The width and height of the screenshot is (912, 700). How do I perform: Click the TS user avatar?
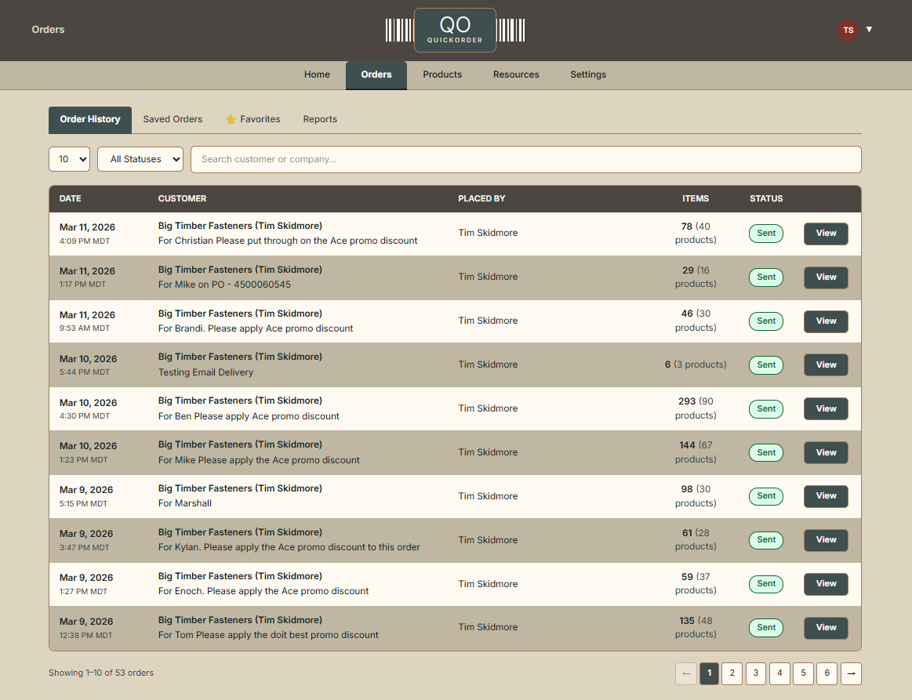point(848,30)
